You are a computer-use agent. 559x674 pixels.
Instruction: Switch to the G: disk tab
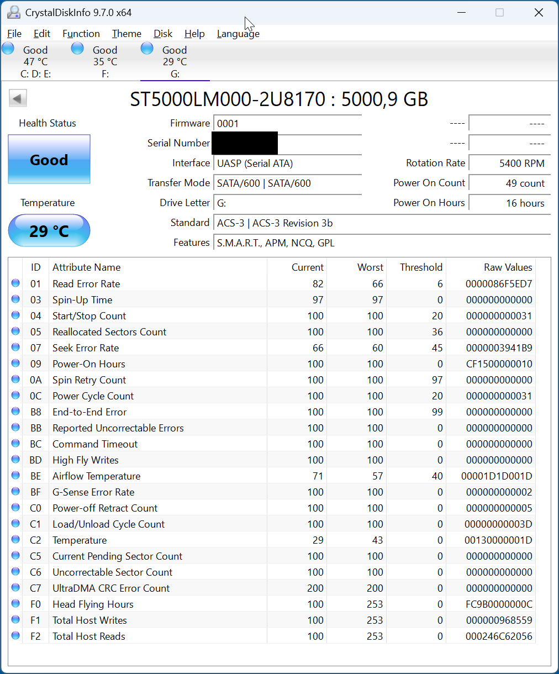[175, 61]
